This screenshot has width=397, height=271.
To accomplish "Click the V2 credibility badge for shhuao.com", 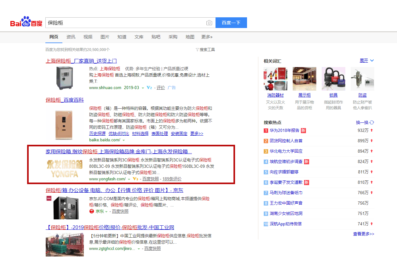I will 149,88.
